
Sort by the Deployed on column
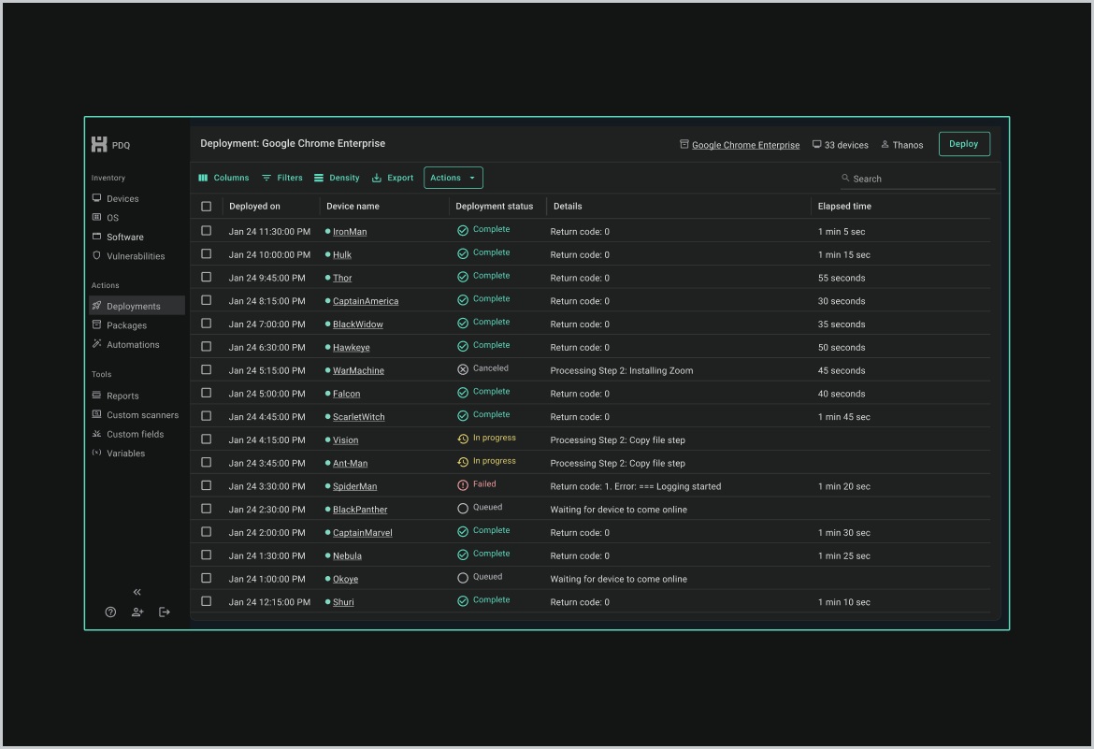[x=254, y=207]
